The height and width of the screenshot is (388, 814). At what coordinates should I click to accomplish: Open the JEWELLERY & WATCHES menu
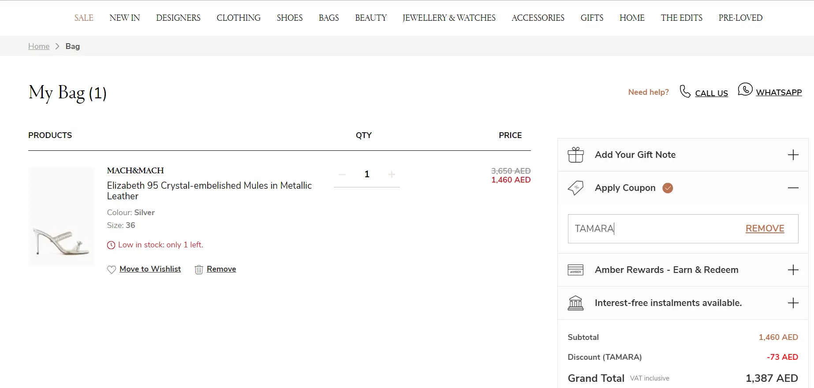tap(449, 18)
